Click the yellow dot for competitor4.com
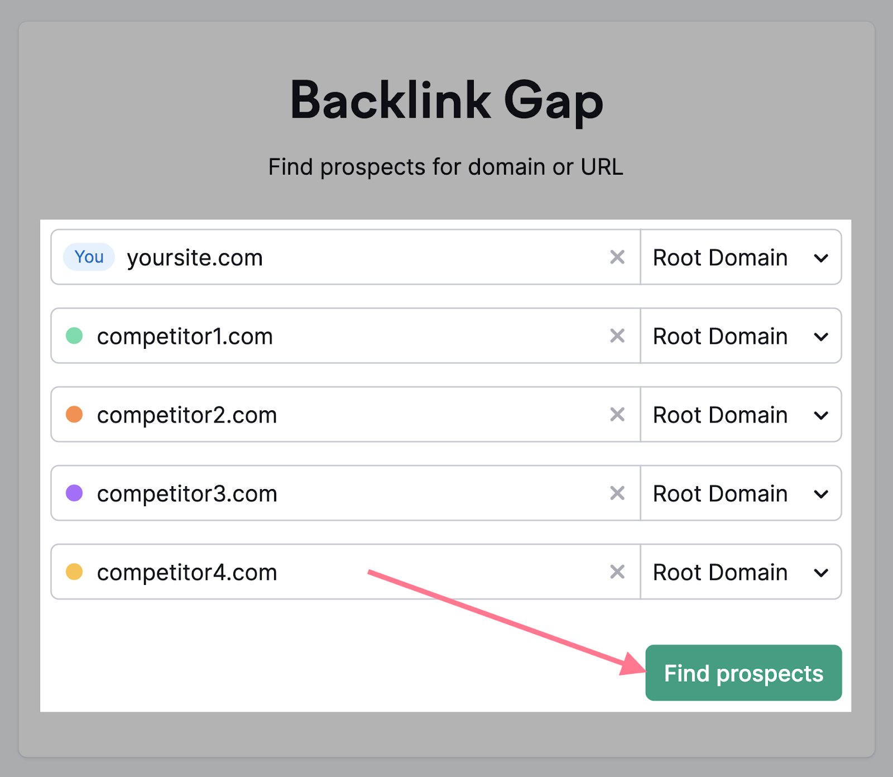Viewport: 893px width, 777px height. pyautogui.click(x=75, y=572)
